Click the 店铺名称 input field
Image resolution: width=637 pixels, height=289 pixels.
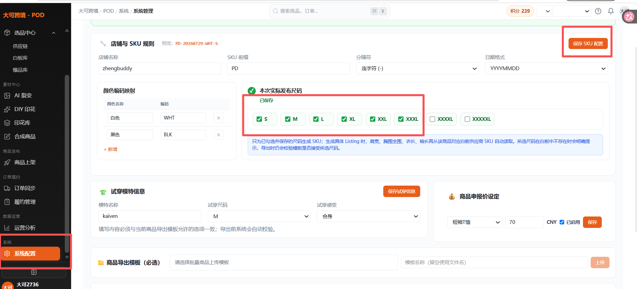click(x=160, y=68)
